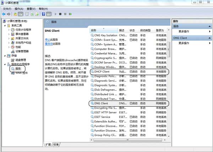Expand the 共享文件夹 tree node
213x152 pixels.
[x=9, y=38]
